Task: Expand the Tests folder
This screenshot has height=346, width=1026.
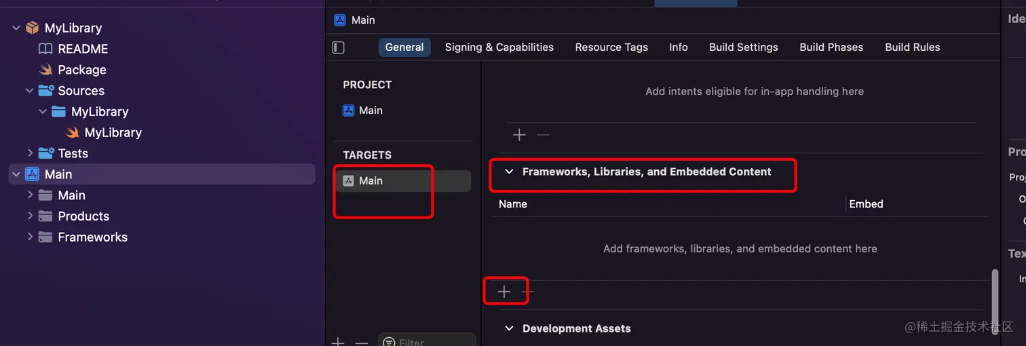Action: 29,153
